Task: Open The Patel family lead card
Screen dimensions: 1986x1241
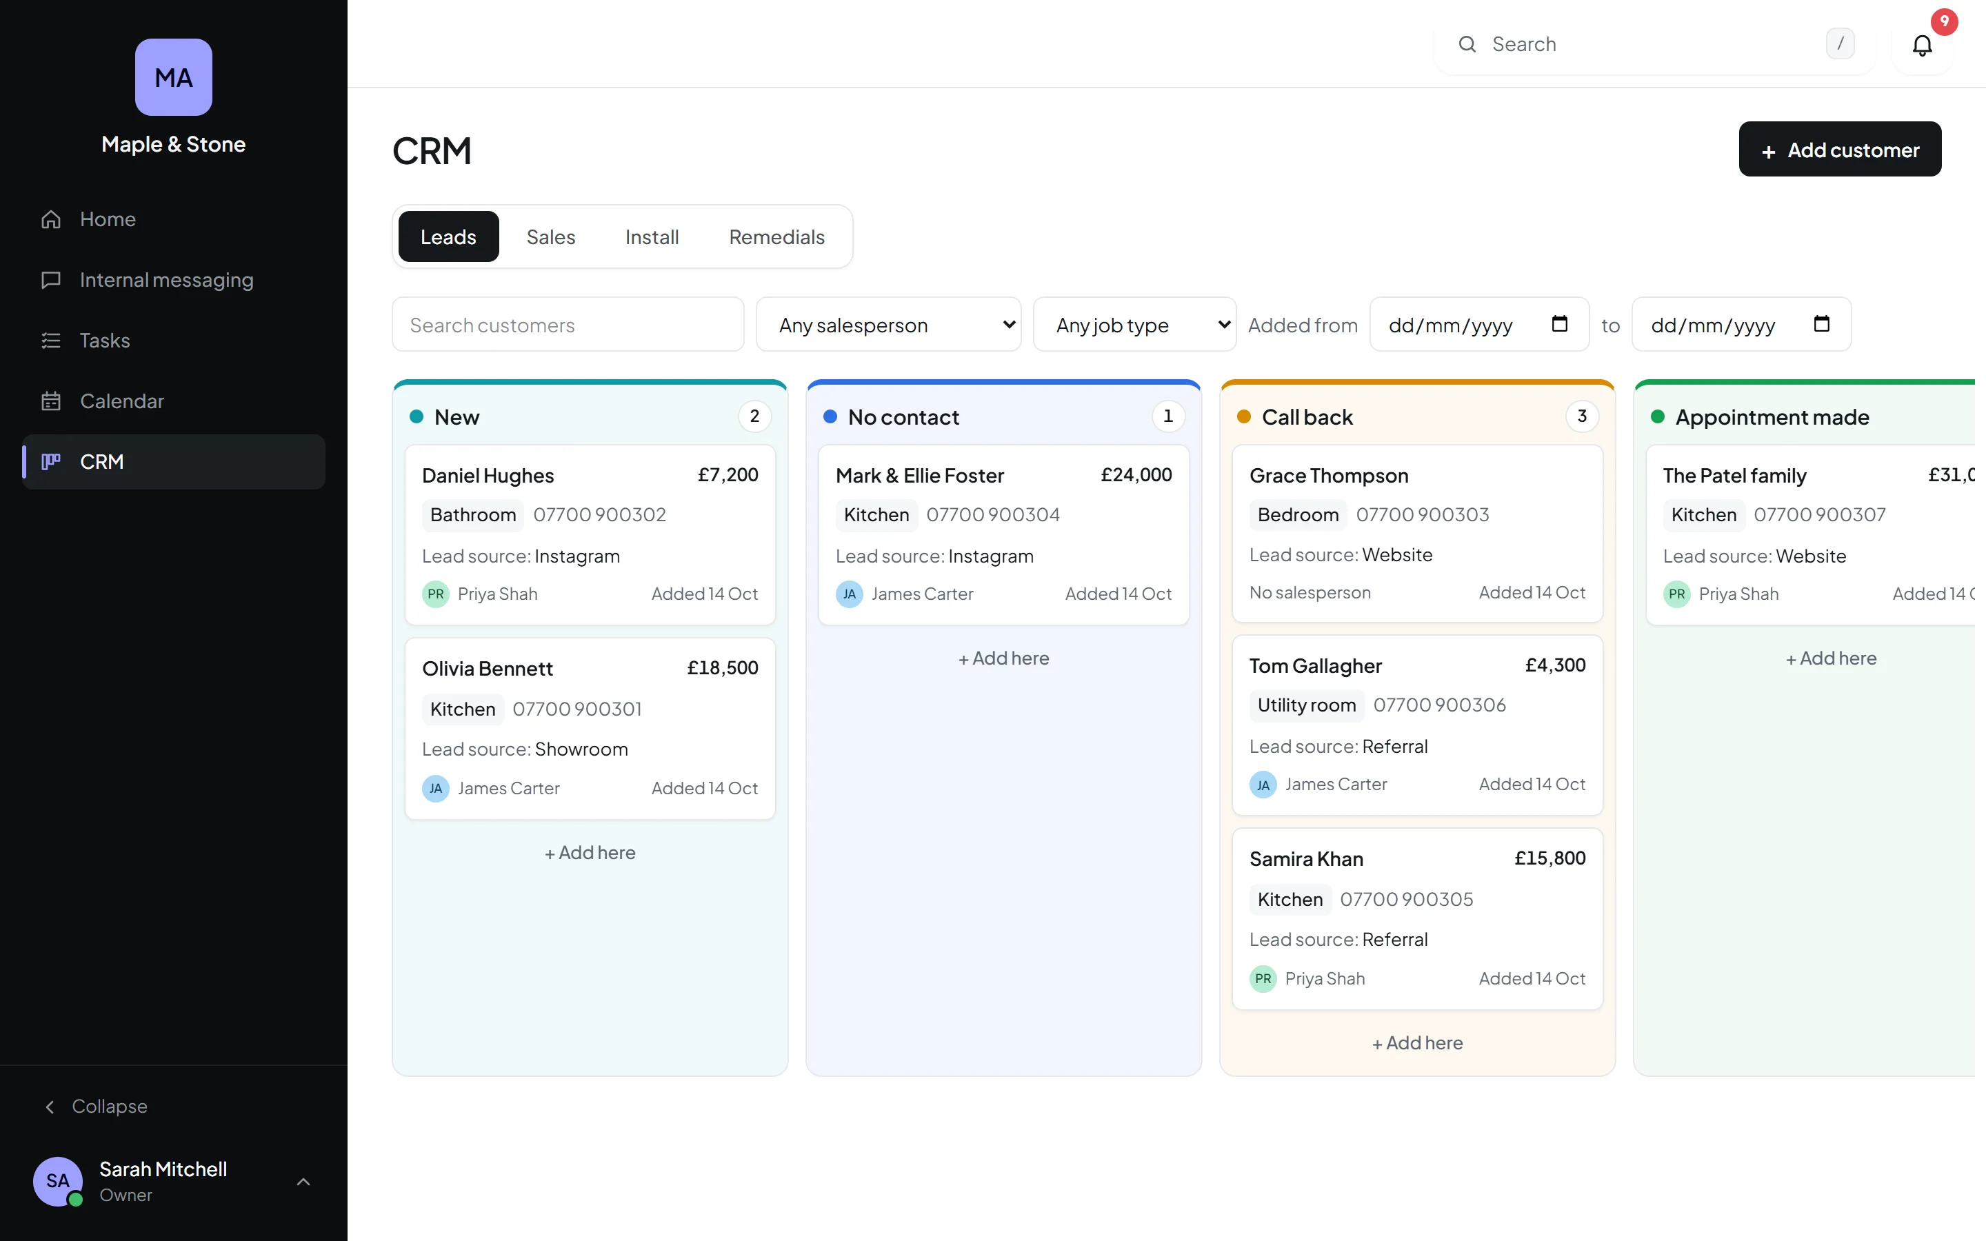Action: pyautogui.click(x=1810, y=535)
